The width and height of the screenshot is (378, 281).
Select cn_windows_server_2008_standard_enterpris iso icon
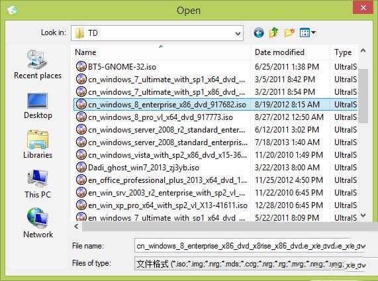pos(81,142)
